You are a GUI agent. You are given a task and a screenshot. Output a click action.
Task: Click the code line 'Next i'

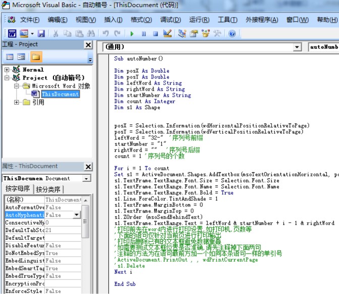tap(123, 272)
